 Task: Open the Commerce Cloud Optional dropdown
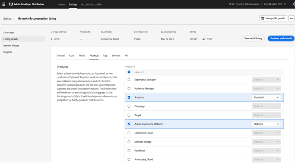point(266,133)
